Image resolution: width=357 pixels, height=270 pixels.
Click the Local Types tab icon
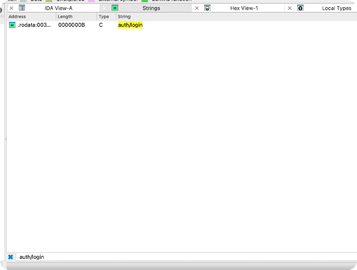click(x=300, y=8)
